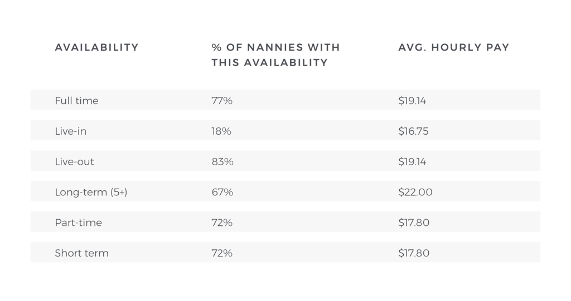Click the Availability column header
Image resolution: width=571 pixels, height=301 pixels.
pos(96,47)
